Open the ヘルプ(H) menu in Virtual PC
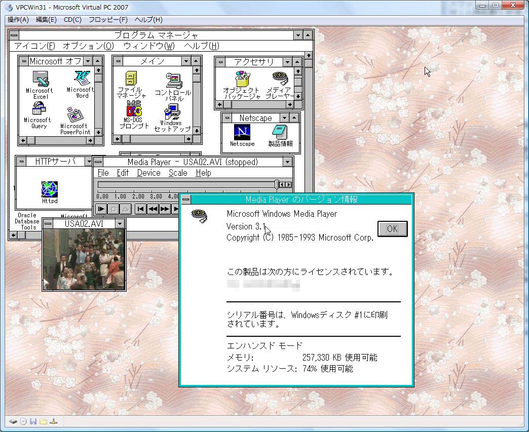 pos(148,20)
